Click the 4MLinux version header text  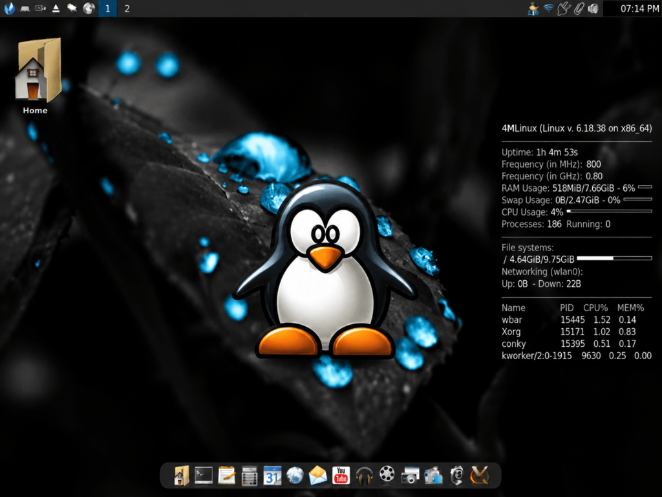coord(577,129)
